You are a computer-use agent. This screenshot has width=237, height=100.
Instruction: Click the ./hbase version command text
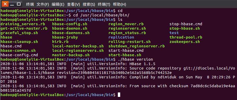coord(135,59)
